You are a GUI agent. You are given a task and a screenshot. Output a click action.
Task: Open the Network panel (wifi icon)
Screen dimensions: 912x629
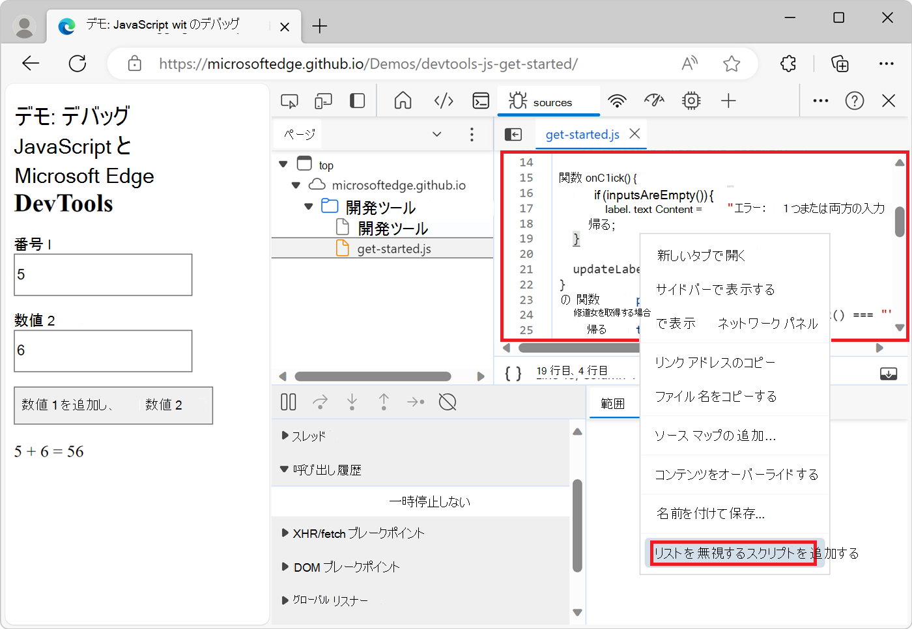(617, 101)
